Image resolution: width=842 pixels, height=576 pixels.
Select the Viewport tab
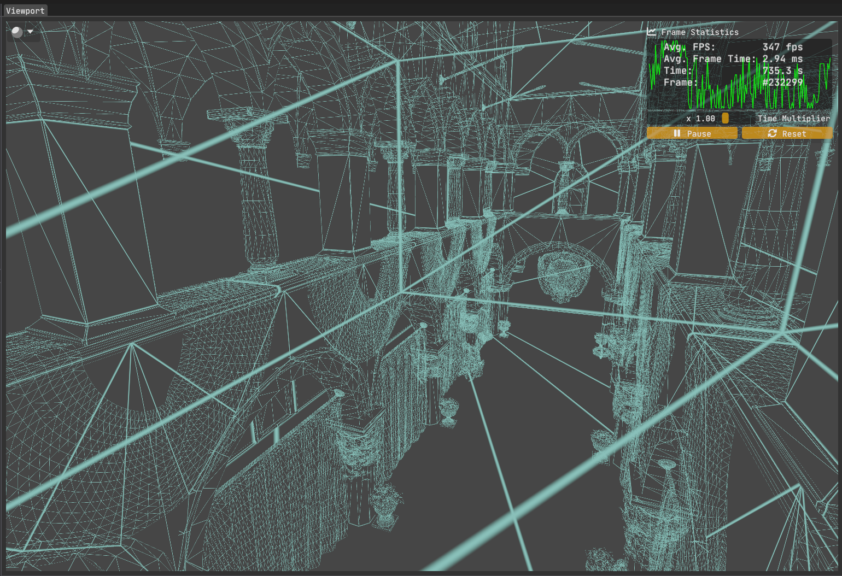pos(25,10)
